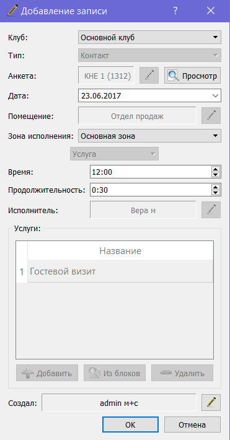Decrease Продолжительность with the down arrow

click(x=215, y=193)
